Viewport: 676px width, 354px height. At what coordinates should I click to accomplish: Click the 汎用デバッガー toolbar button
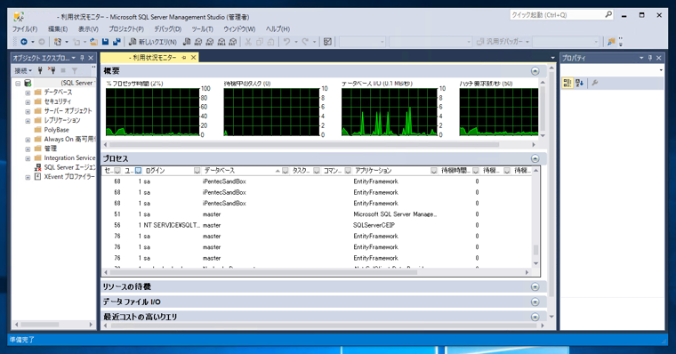click(503, 42)
